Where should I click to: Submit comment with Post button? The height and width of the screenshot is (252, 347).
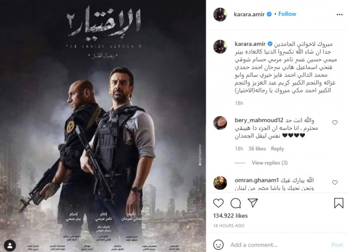pos(337,245)
